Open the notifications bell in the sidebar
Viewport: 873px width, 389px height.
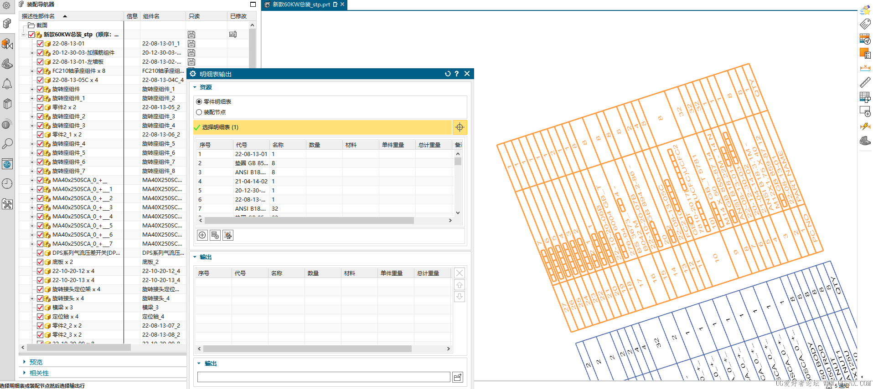point(7,84)
